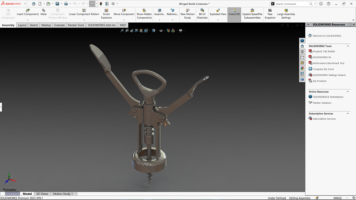Open MMGS unit system in status bar
Screen dimensions: 356x200
point(338,198)
